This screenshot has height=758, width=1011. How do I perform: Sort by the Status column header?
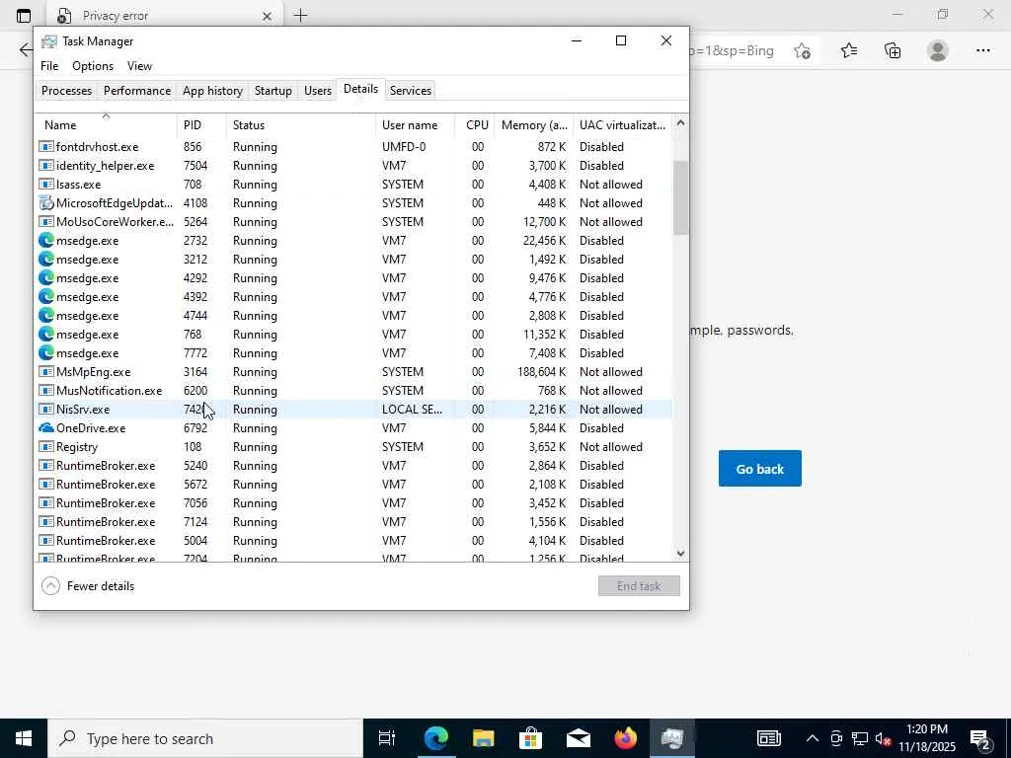point(301,125)
